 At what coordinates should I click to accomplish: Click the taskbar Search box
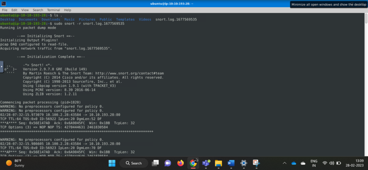click(x=133, y=163)
